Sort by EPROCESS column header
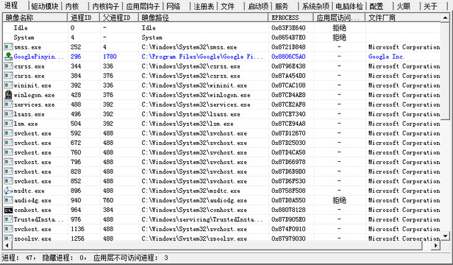 tap(291, 18)
